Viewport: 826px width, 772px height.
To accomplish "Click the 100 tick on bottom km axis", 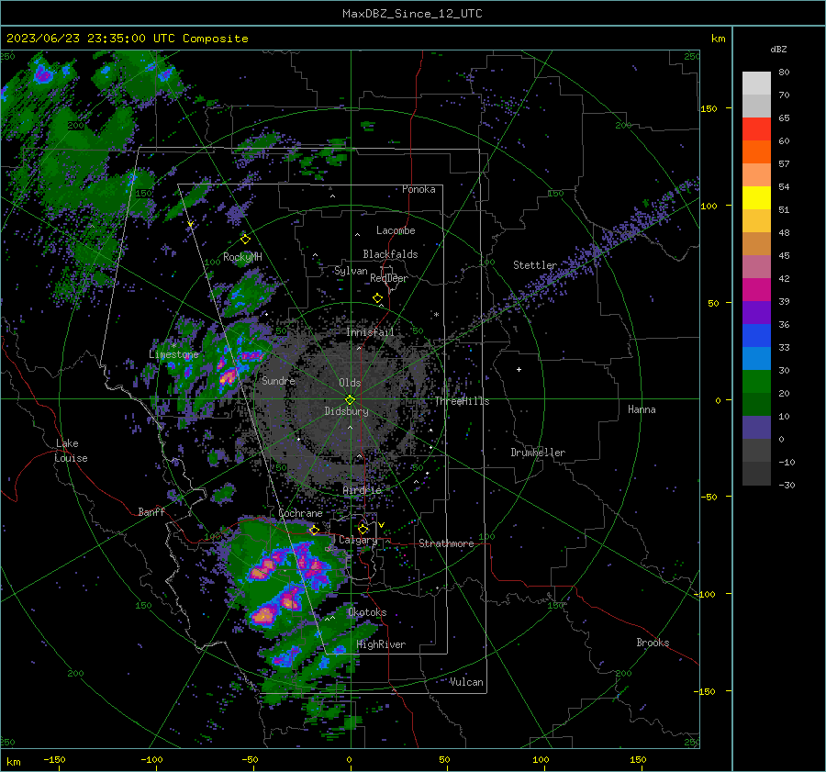I will (541, 760).
